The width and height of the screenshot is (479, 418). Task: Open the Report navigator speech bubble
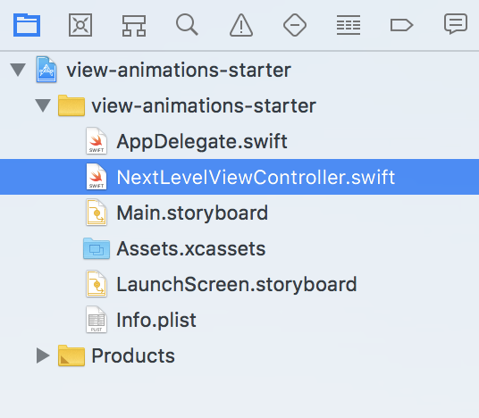(x=456, y=24)
